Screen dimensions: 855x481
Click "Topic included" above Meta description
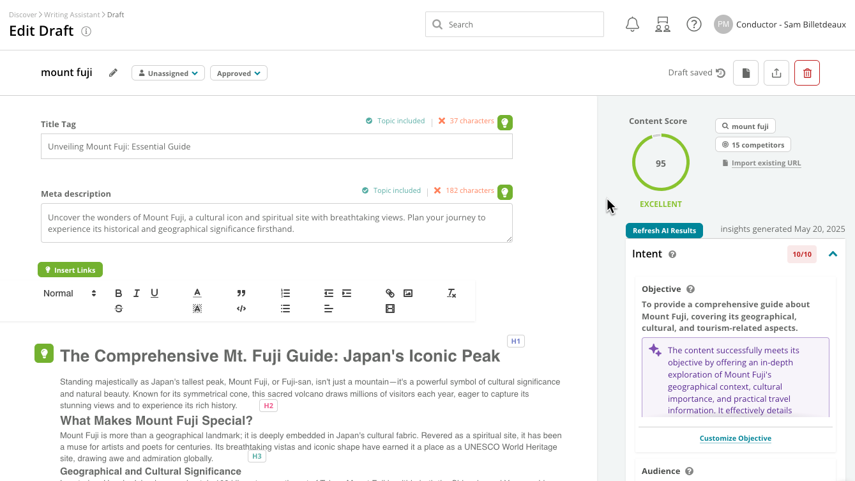point(397,190)
